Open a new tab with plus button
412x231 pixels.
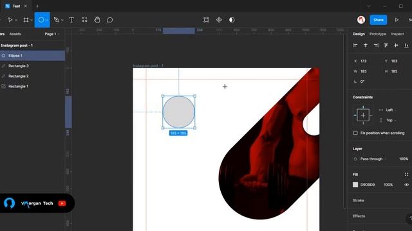[37, 6]
